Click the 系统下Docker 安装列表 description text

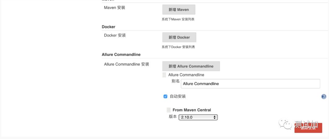(179, 47)
